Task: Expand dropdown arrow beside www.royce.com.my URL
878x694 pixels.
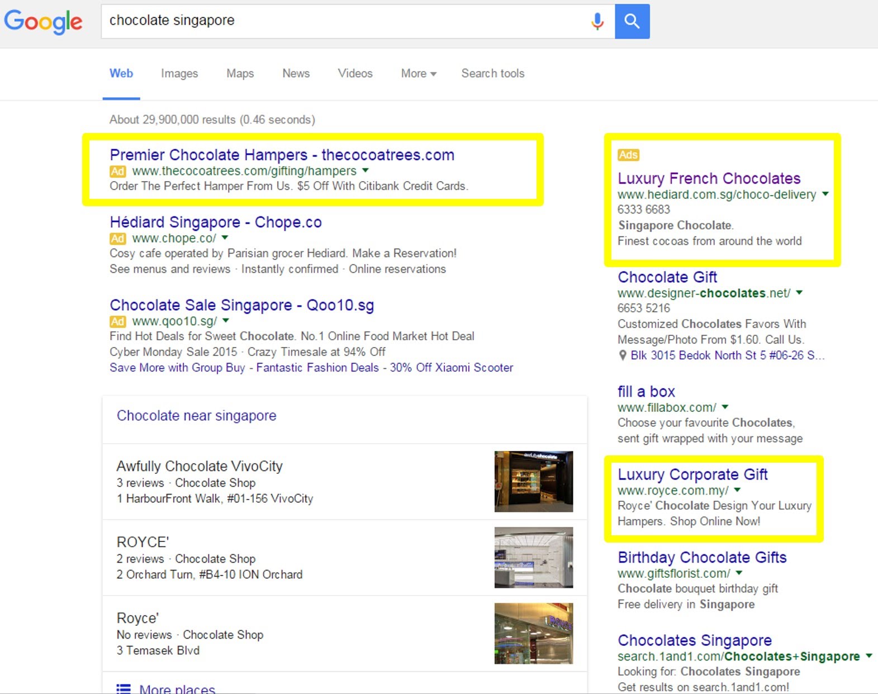Action: coord(737,490)
